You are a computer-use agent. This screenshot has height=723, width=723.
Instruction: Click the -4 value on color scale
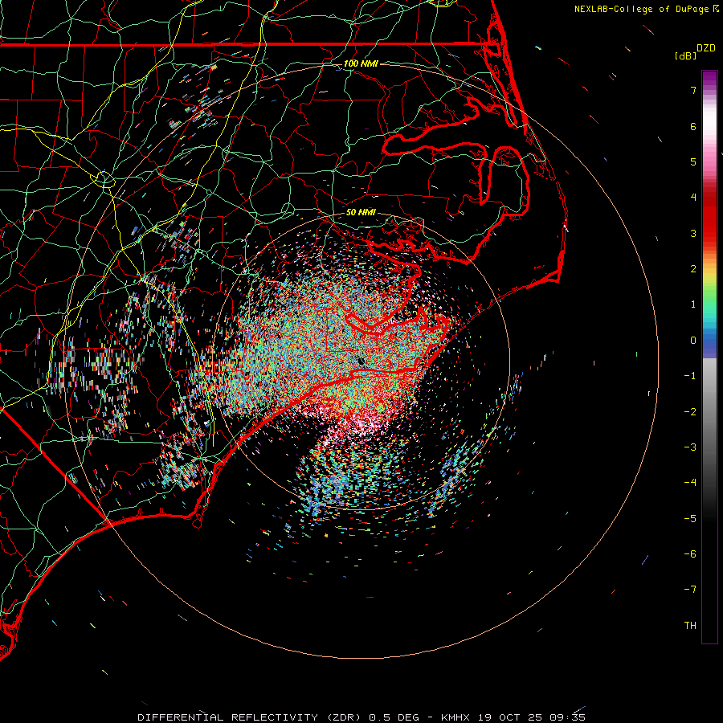690,483
